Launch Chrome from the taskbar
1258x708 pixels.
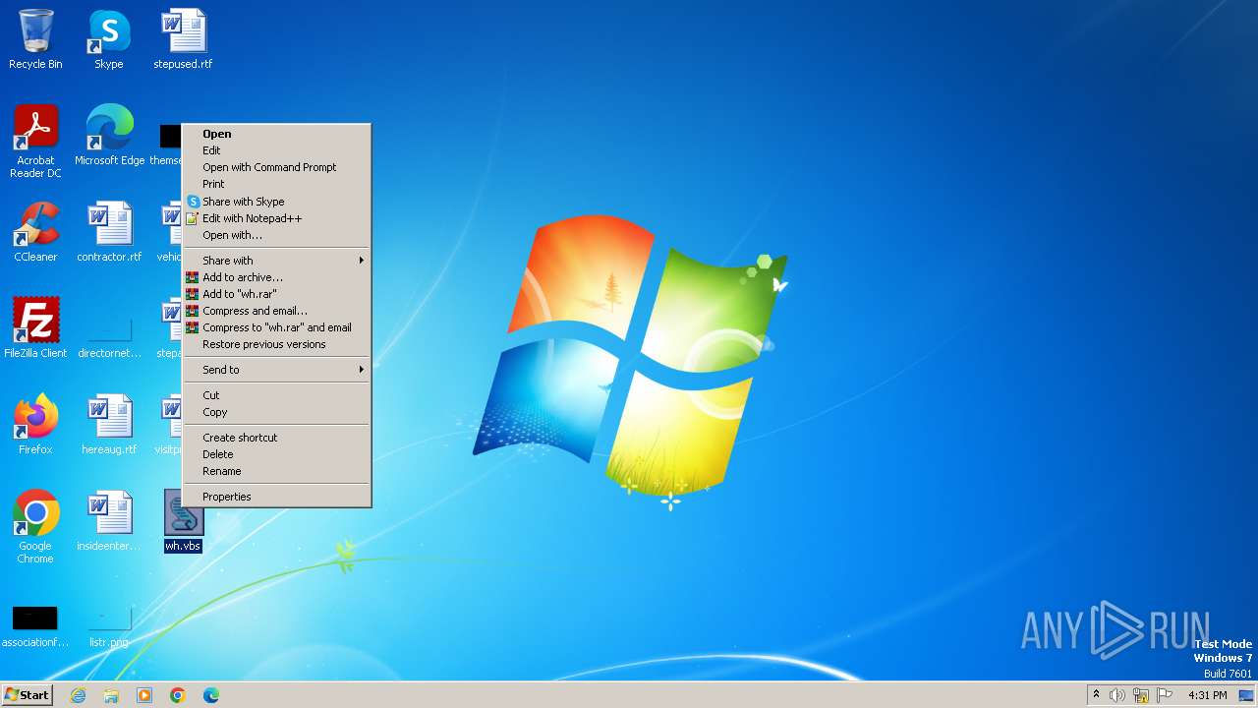[178, 695]
